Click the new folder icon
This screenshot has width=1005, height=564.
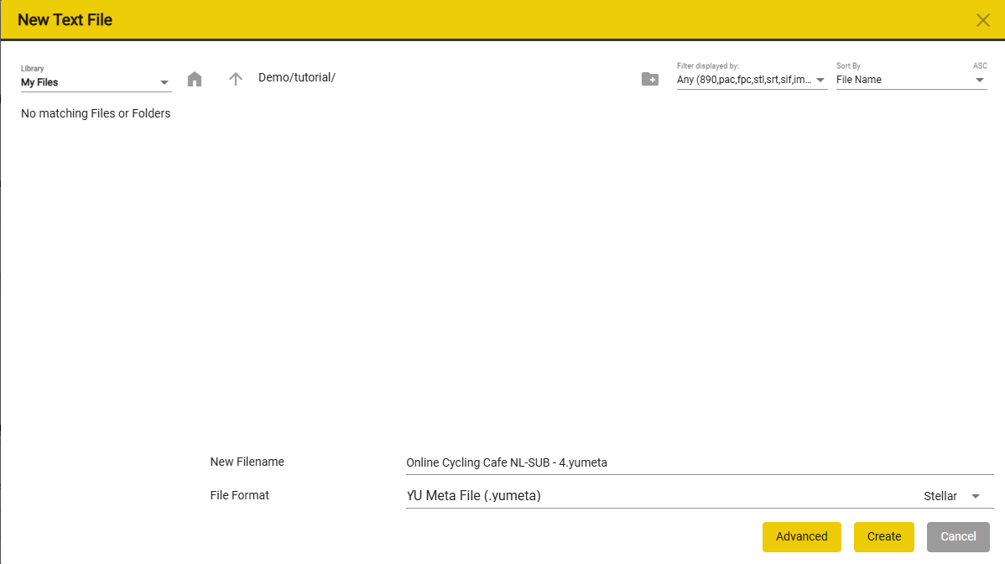[x=649, y=79]
